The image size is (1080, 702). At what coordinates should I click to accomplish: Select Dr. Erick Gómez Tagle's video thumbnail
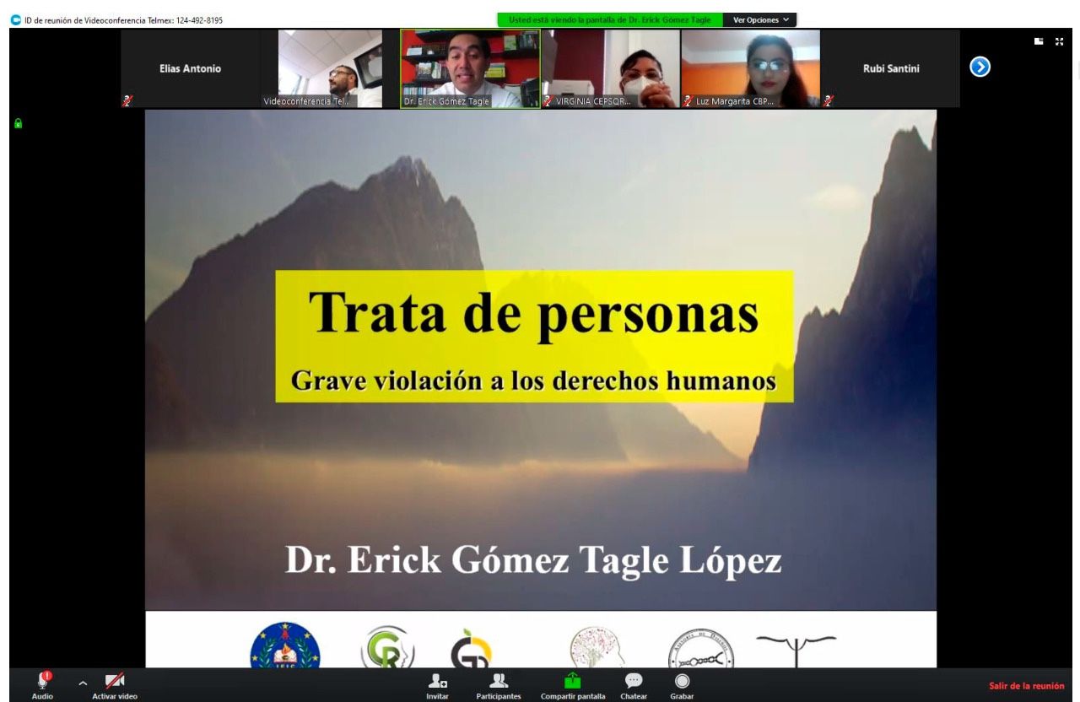[470, 68]
